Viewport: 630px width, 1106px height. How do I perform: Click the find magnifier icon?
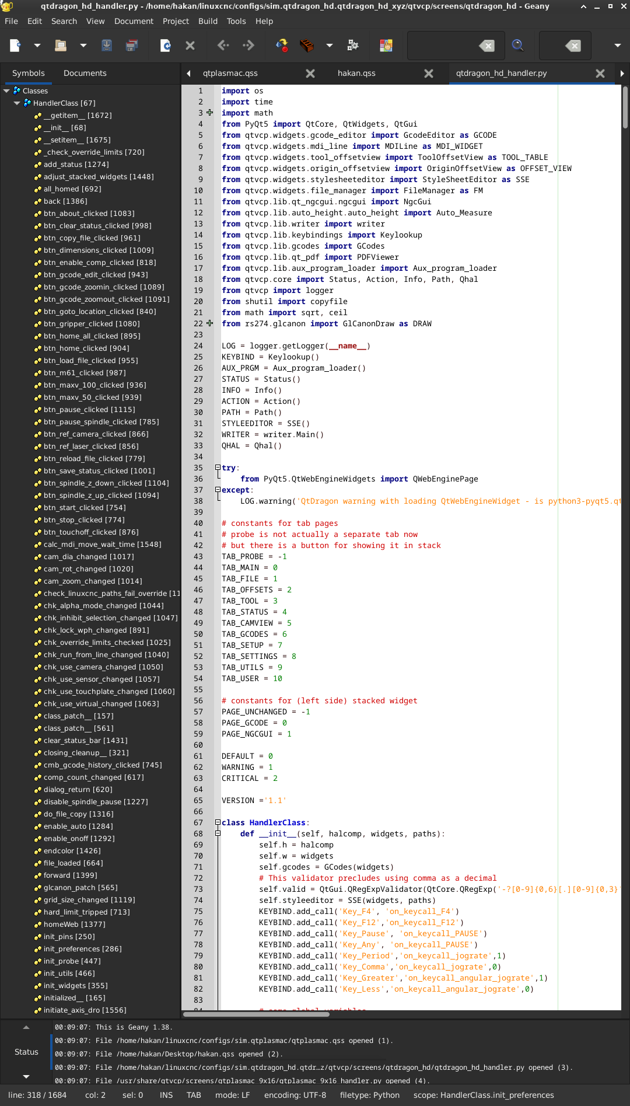pyautogui.click(x=517, y=46)
